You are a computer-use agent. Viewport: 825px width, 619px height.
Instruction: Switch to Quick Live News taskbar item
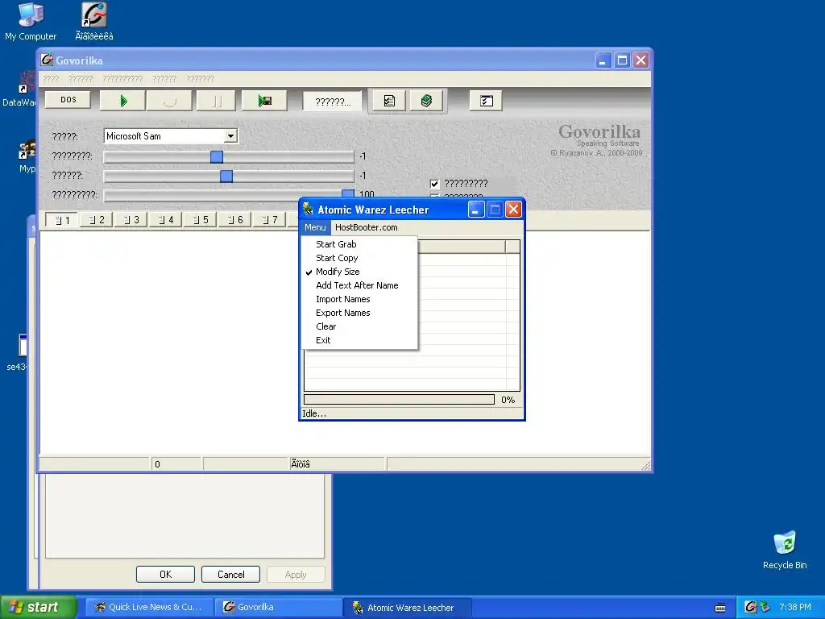pos(149,608)
